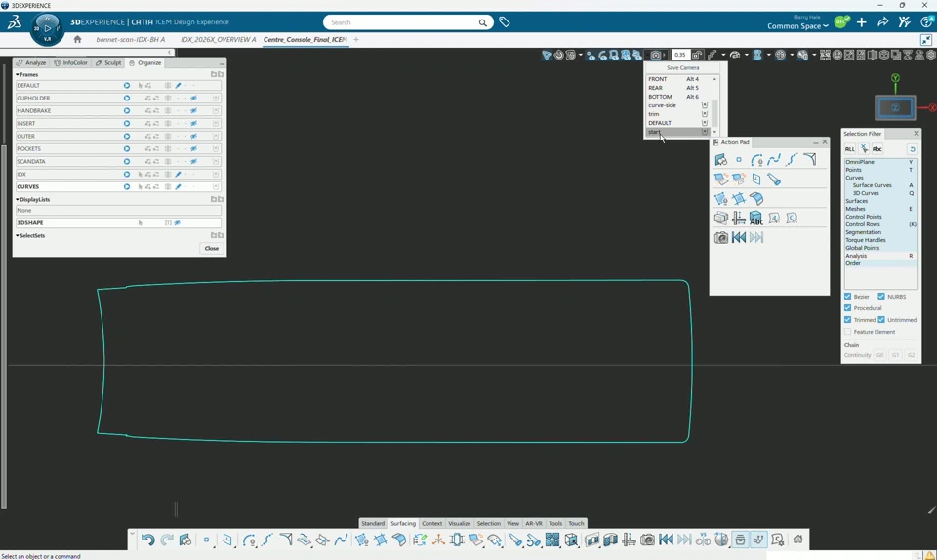
Task: Reset selection filter with refresh icon
Action: point(912,148)
